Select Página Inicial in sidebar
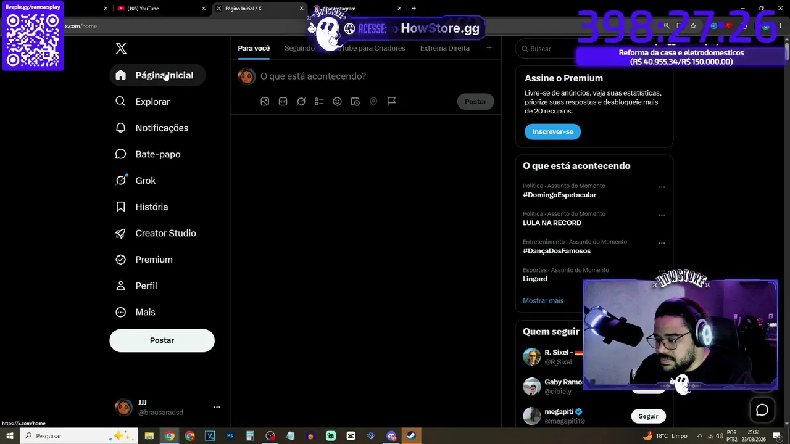 click(157, 75)
